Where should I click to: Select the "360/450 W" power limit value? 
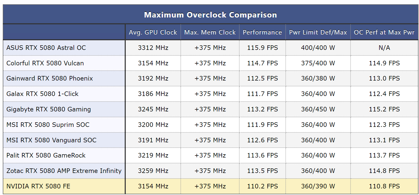point(318,109)
